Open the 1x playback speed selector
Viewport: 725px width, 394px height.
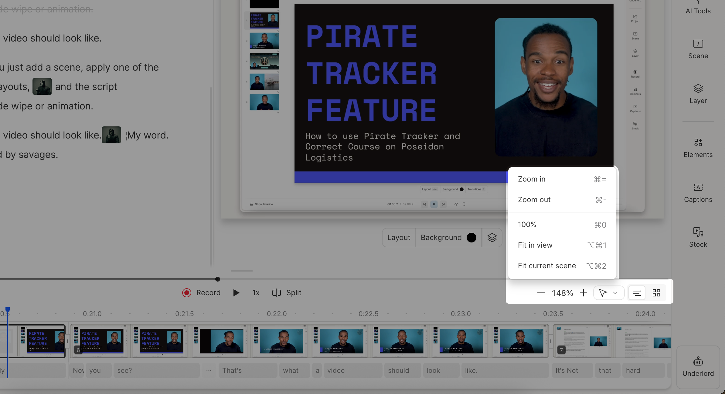coord(255,292)
